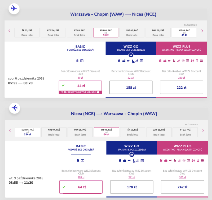Viewport: 212px width, 200px height.
Task: Select the 64 zł BASIC return fare
Action: coord(81,187)
